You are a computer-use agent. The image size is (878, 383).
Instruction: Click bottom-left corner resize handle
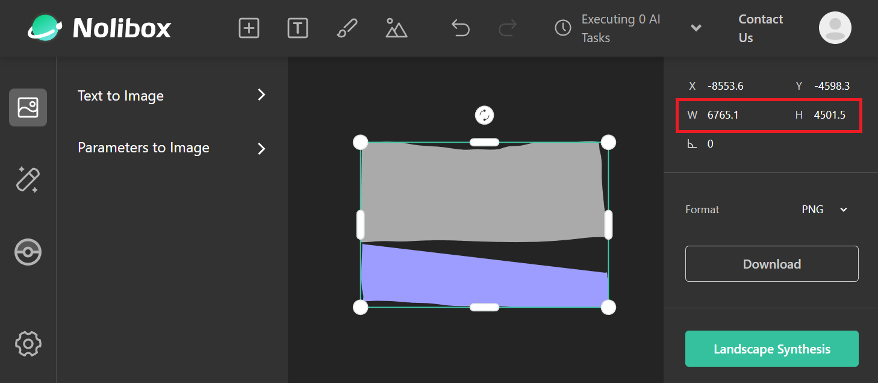coord(360,307)
